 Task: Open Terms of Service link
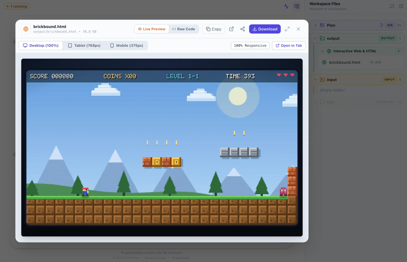(155, 258)
